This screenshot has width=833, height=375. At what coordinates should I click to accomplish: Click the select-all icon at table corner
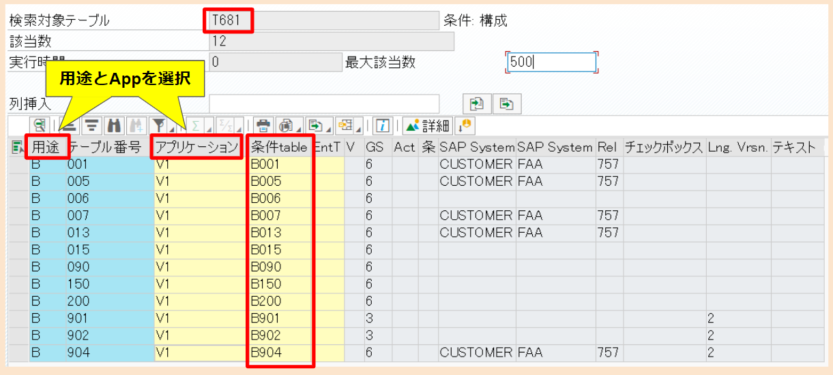coord(17,146)
